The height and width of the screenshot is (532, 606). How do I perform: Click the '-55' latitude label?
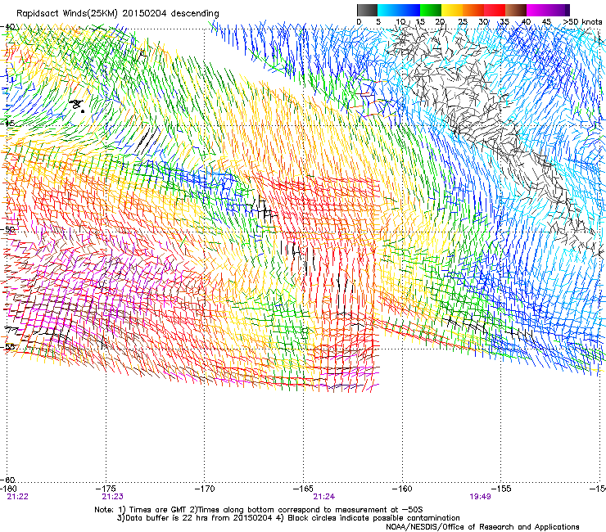pos(8,346)
